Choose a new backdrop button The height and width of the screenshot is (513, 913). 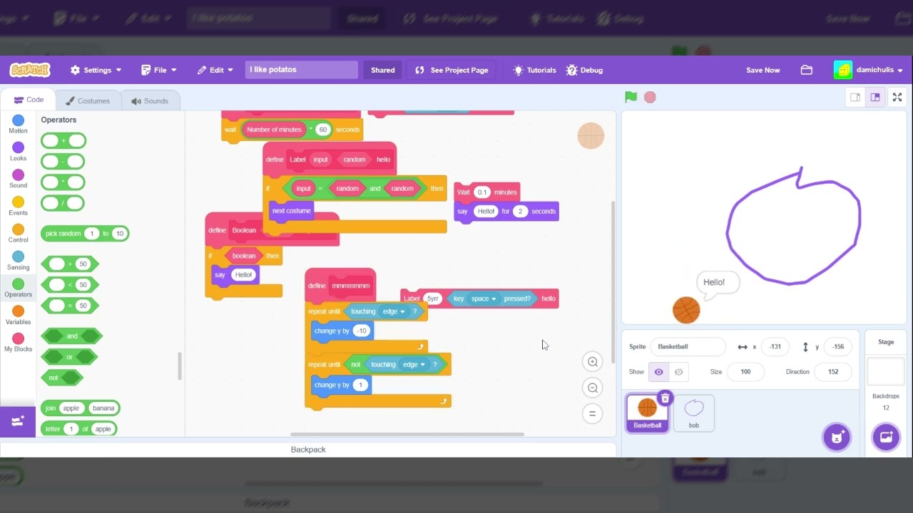point(886,437)
